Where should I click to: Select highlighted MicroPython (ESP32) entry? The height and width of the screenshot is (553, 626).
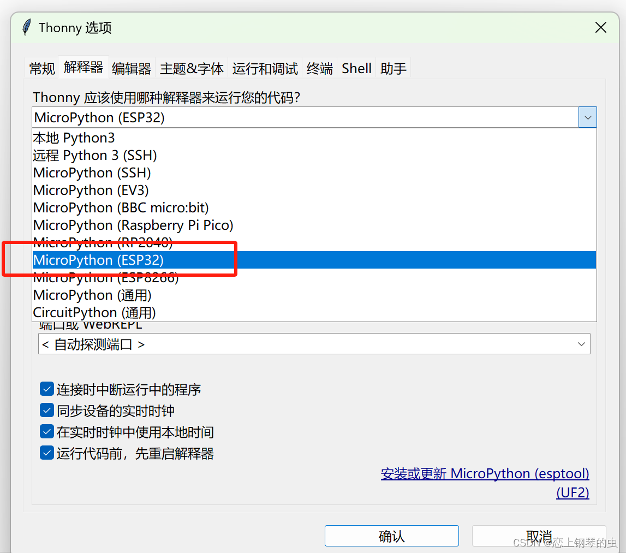(314, 260)
